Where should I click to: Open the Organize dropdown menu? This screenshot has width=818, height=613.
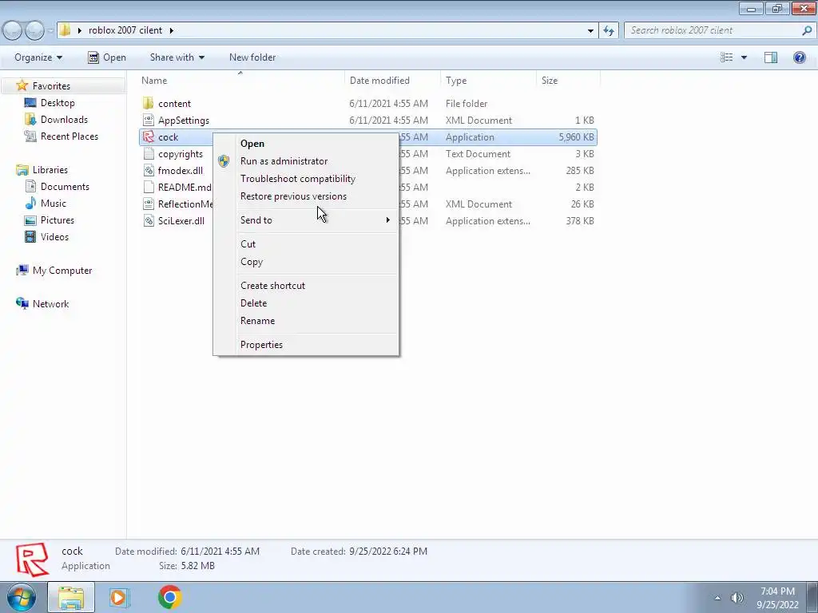click(38, 57)
